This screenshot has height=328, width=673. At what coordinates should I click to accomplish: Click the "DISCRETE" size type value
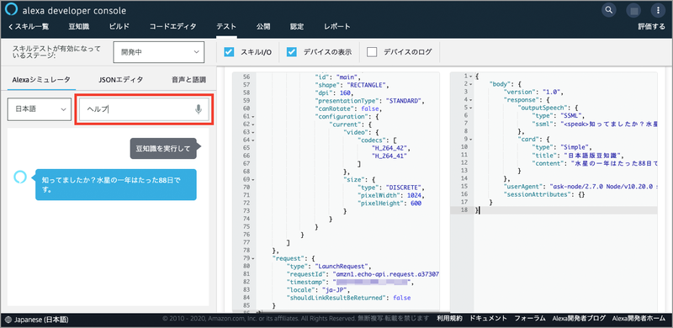tap(403, 188)
